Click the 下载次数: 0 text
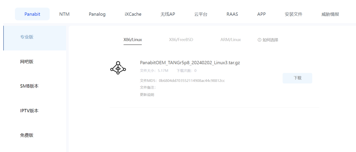 point(187,71)
